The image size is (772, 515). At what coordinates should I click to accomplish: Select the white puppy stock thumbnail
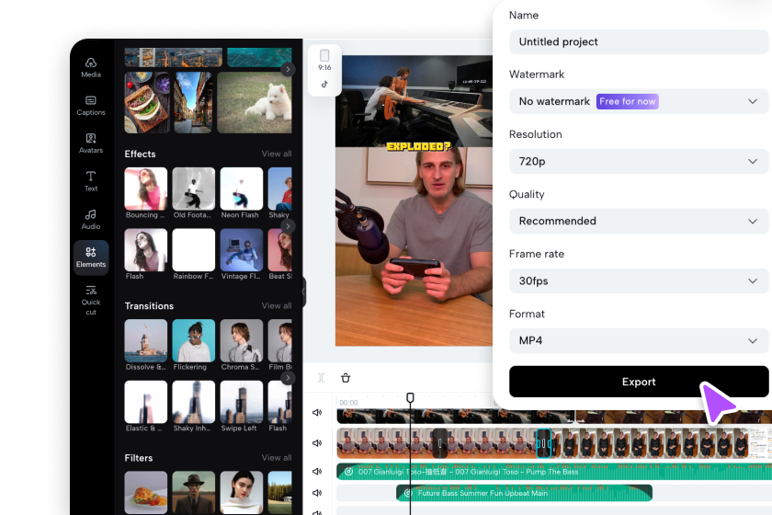click(254, 102)
